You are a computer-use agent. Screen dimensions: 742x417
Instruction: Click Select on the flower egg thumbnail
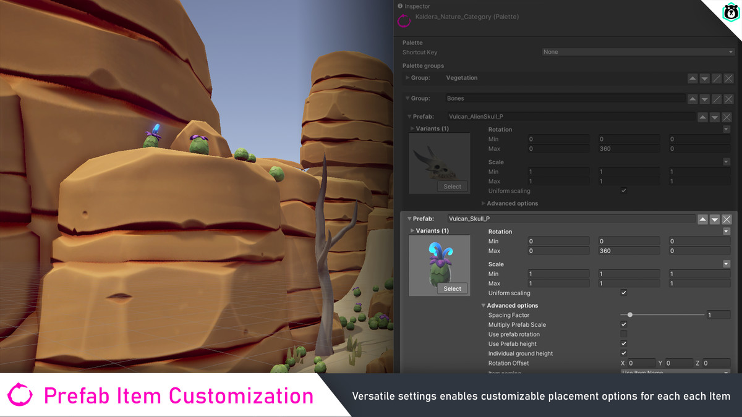point(452,289)
